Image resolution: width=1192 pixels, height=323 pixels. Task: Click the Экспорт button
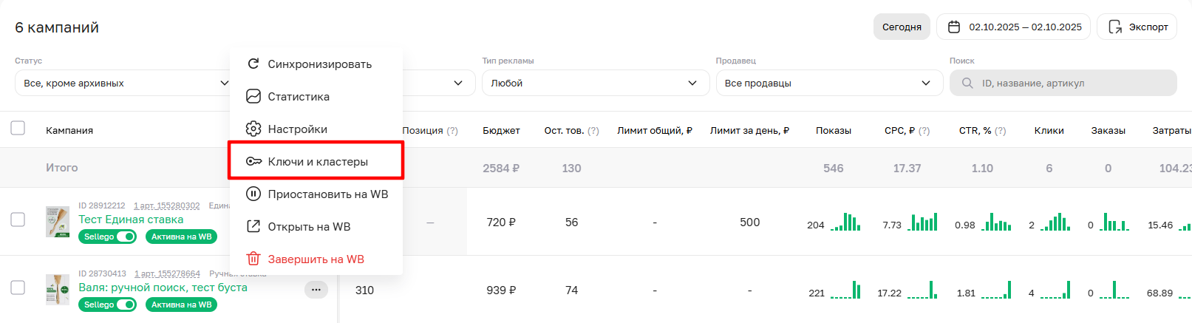pyautogui.click(x=1137, y=27)
